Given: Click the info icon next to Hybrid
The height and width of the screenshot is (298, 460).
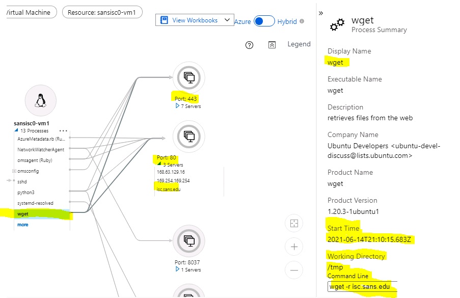Looking at the screenshot, I should pyautogui.click(x=302, y=21).
